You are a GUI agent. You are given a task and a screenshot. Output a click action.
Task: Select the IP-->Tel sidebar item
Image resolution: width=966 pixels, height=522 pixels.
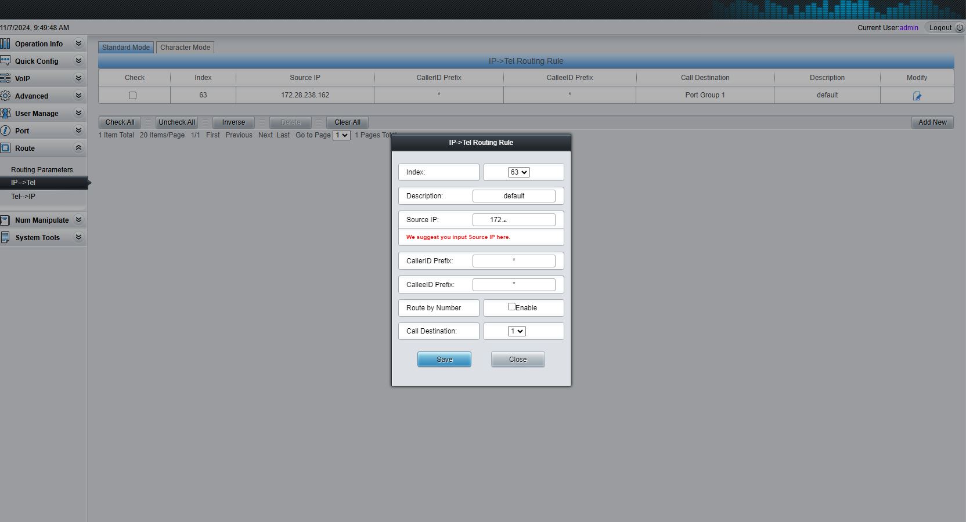pos(44,183)
